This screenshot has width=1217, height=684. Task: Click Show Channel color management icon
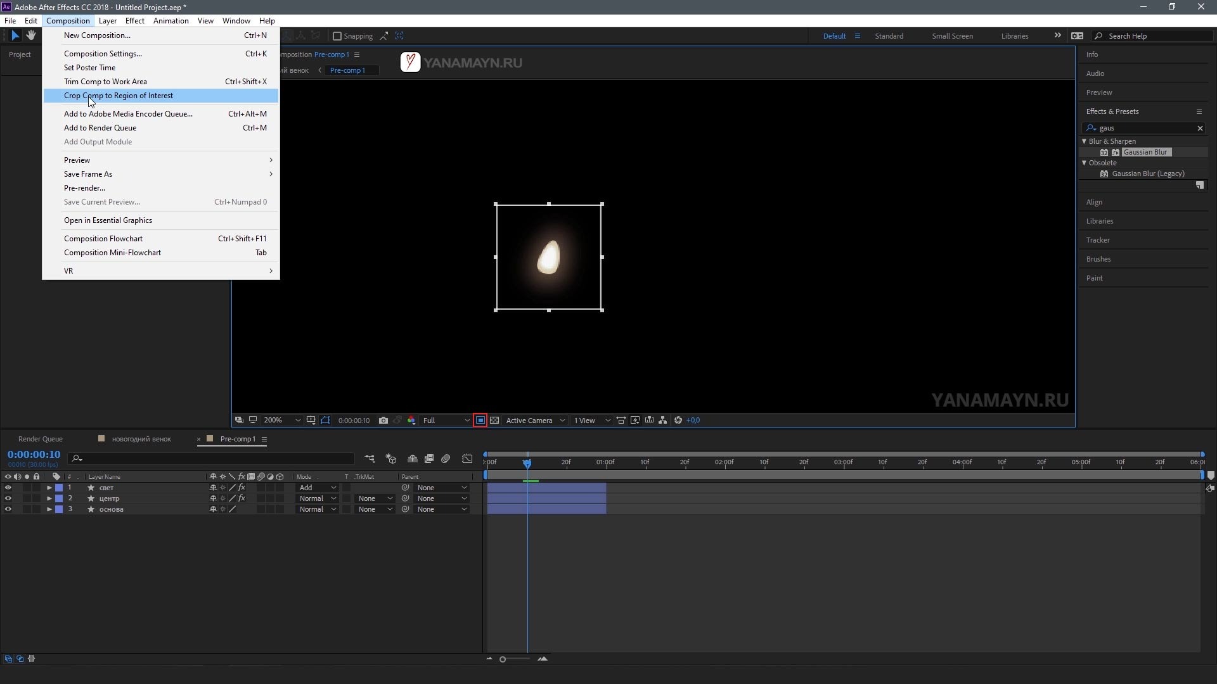411,421
